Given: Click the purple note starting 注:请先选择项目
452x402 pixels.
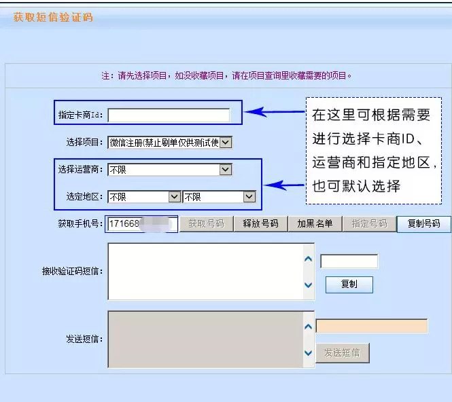Looking at the screenshot, I should tap(226, 76).
